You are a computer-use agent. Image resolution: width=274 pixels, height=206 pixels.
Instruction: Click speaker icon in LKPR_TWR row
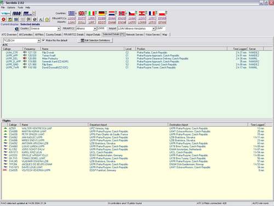(x=25, y=67)
